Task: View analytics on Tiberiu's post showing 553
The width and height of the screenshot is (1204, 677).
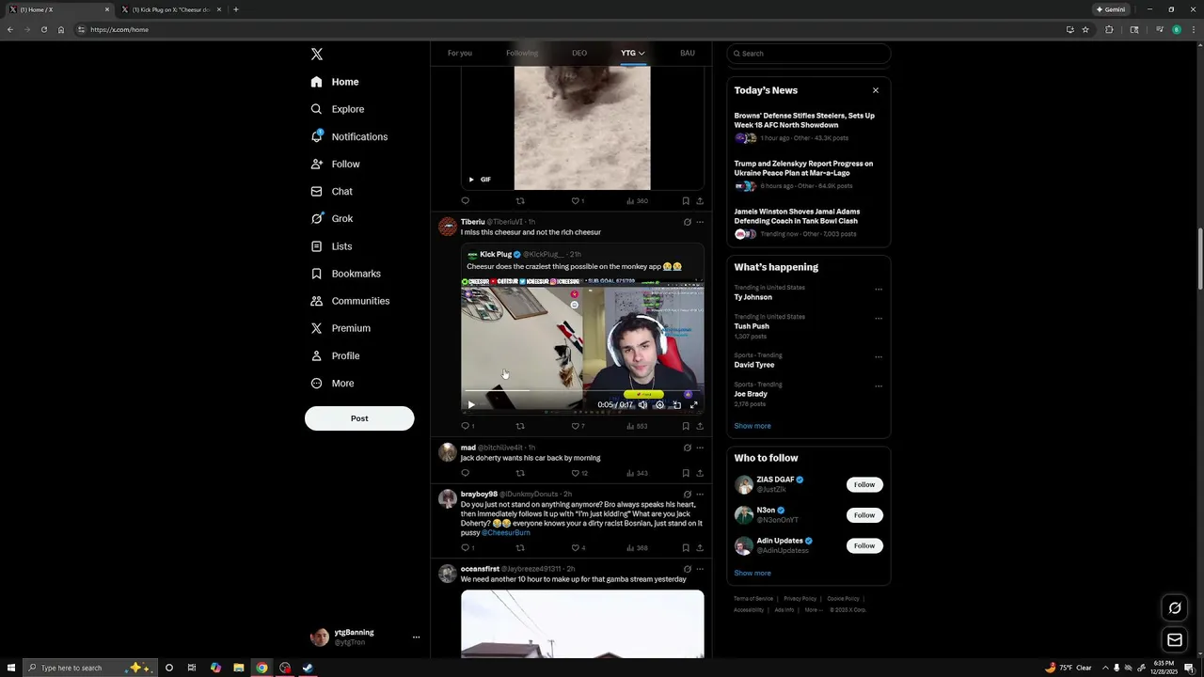Action: tap(637, 426)
